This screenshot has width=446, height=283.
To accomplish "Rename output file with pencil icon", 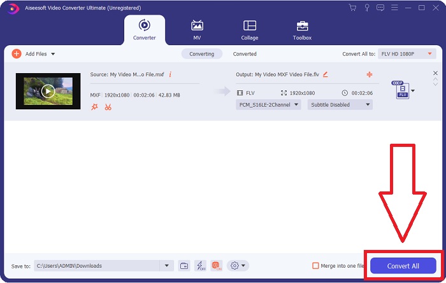I will [x=326, y=74].
